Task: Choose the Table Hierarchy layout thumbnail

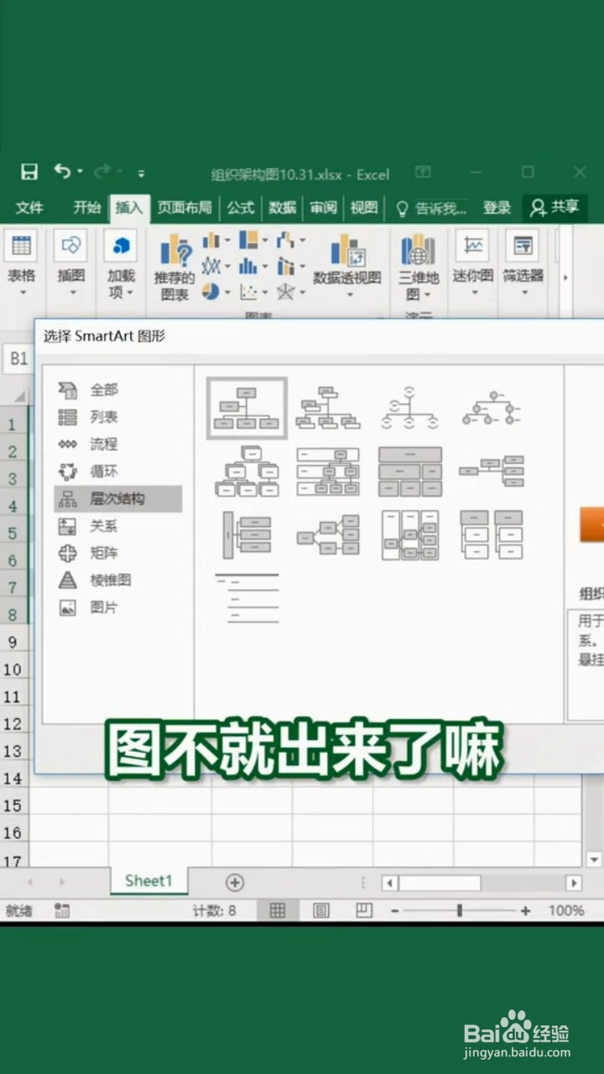Action: 409,471
